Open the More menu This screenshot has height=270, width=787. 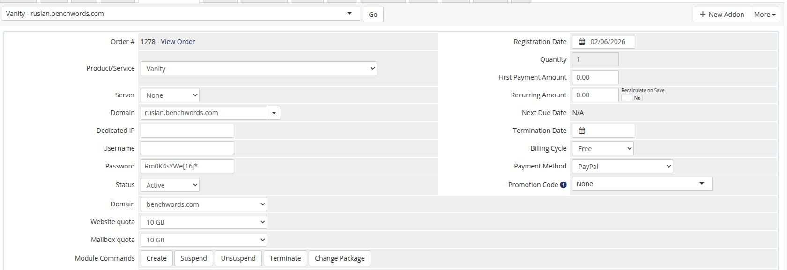[x=765, y=15]
